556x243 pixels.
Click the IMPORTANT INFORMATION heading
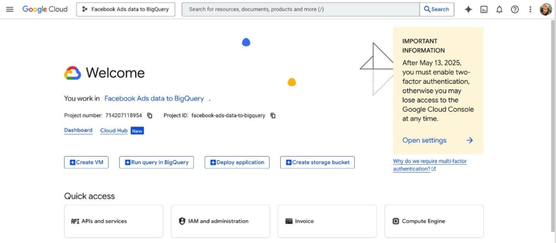point(423,46)
